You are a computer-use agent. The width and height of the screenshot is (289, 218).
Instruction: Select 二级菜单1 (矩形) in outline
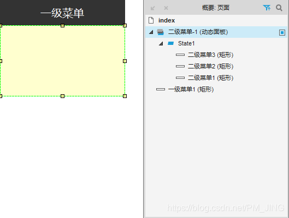(210, 78)
